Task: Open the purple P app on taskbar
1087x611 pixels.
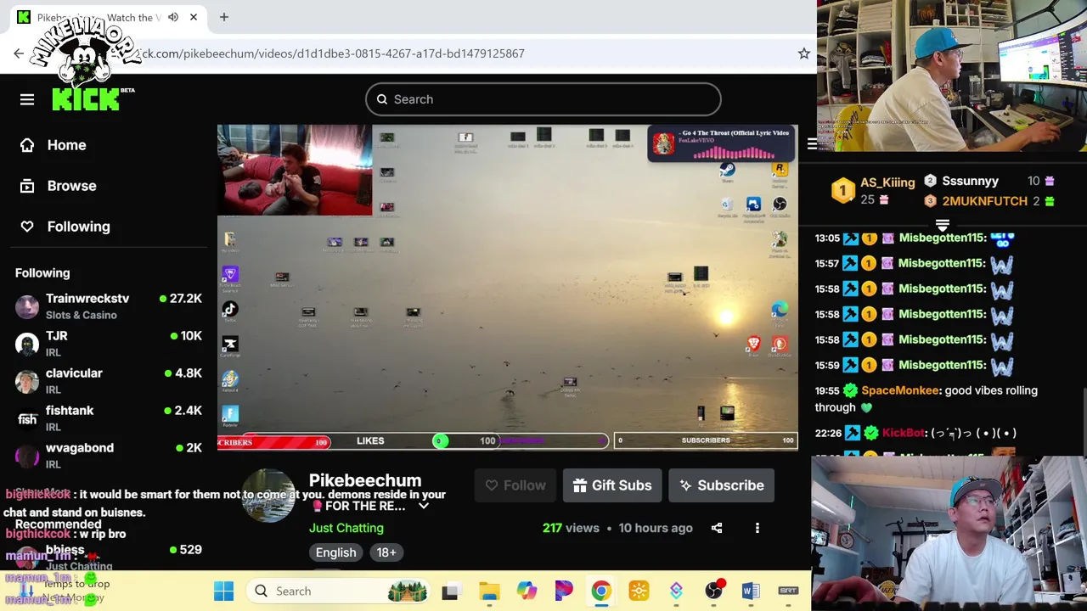Action: [564, 591]
